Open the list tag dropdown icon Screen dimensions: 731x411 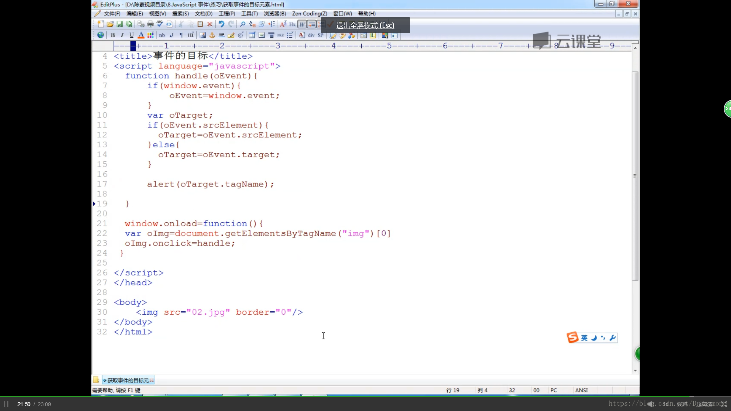tap(290, 35)
